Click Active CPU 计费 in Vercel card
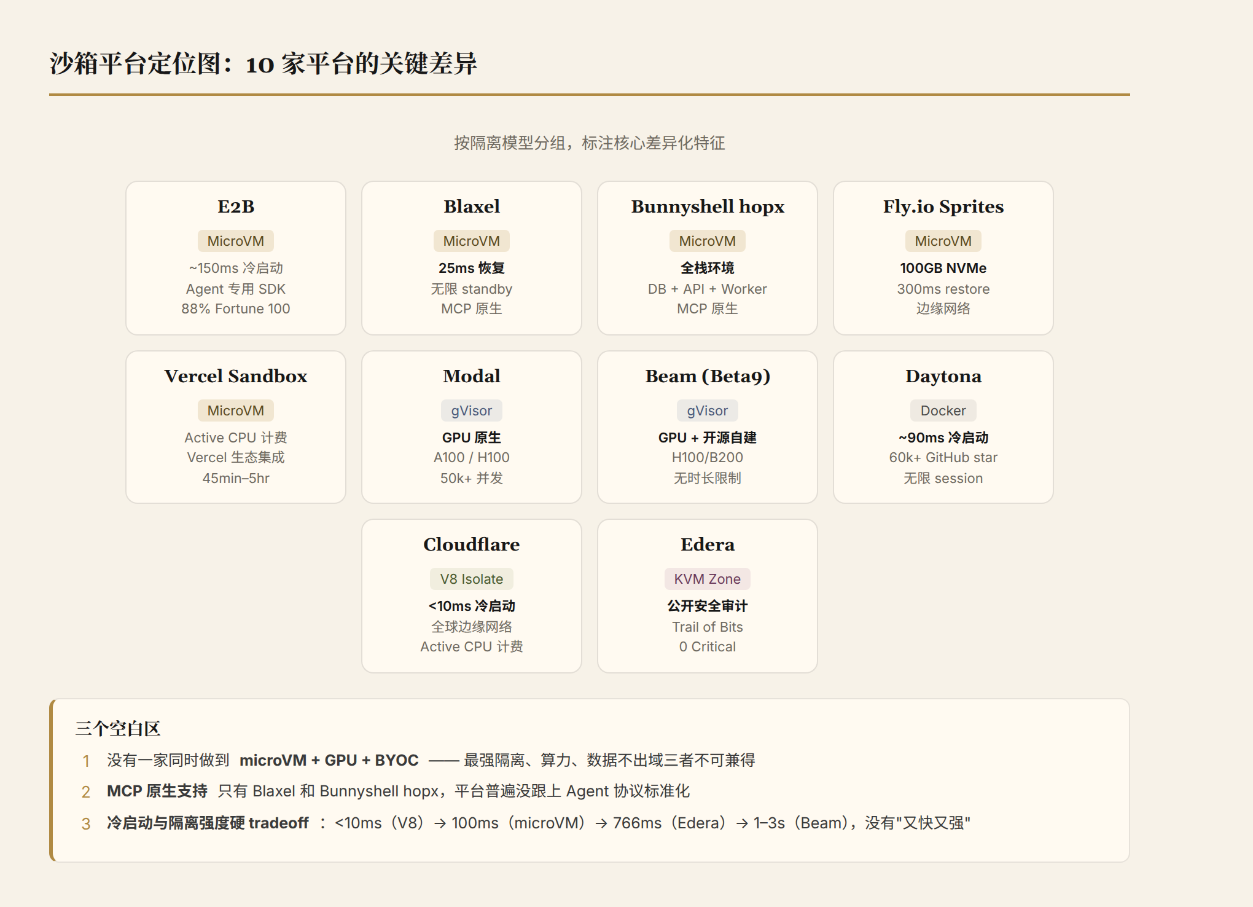 (236, 438)
